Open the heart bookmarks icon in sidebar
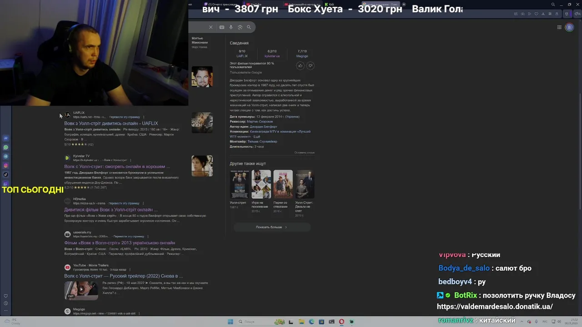Viewport: 582px width, 327px height. coord(6,296)
